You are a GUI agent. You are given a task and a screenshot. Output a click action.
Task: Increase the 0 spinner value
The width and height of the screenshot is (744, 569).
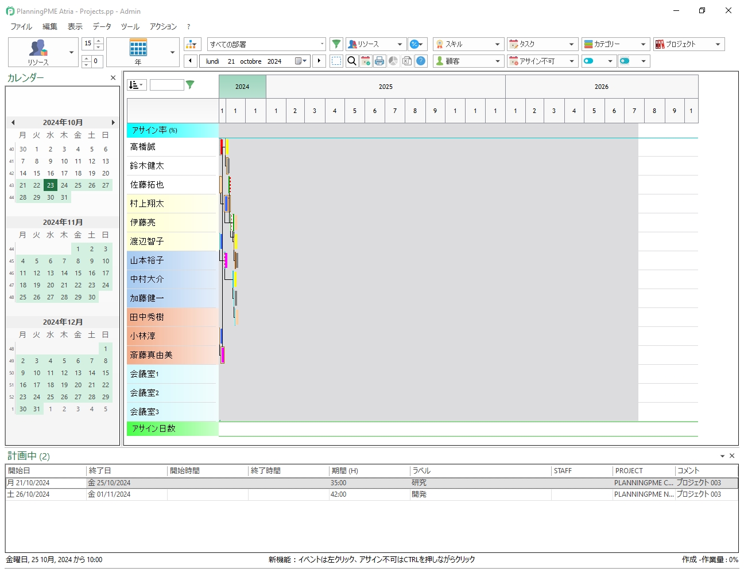click(x=87, y=58)
